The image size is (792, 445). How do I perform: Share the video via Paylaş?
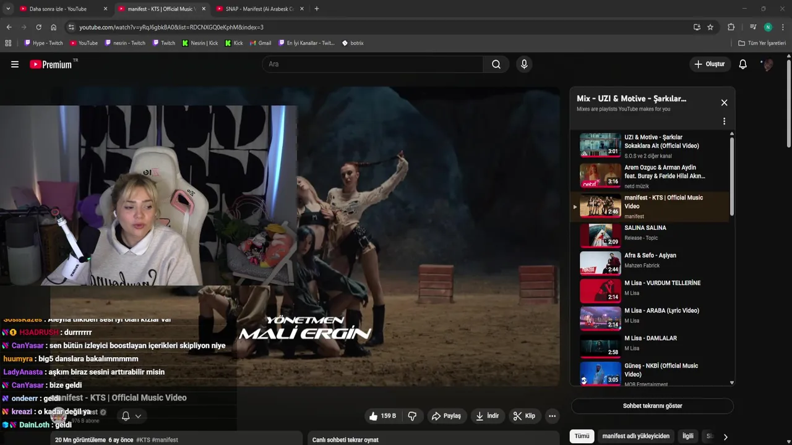click(446, 416)
